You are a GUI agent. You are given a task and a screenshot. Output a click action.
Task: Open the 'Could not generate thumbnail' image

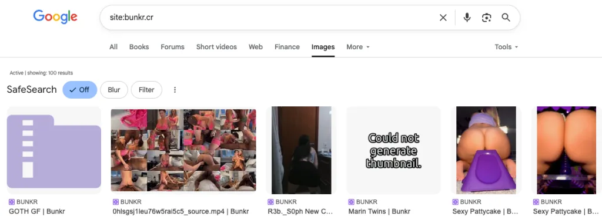point(393,150)
